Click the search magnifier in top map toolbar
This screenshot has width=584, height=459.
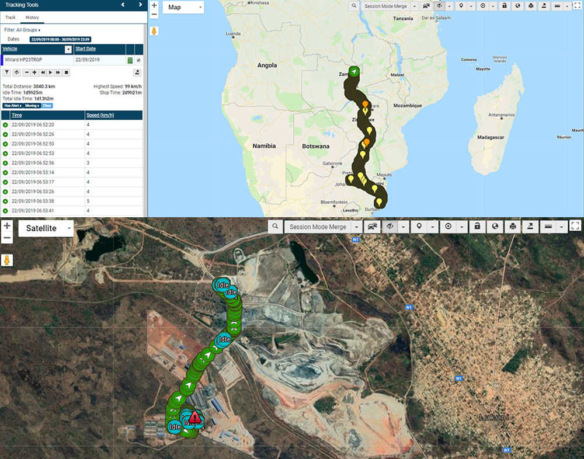tap(354, 6)
